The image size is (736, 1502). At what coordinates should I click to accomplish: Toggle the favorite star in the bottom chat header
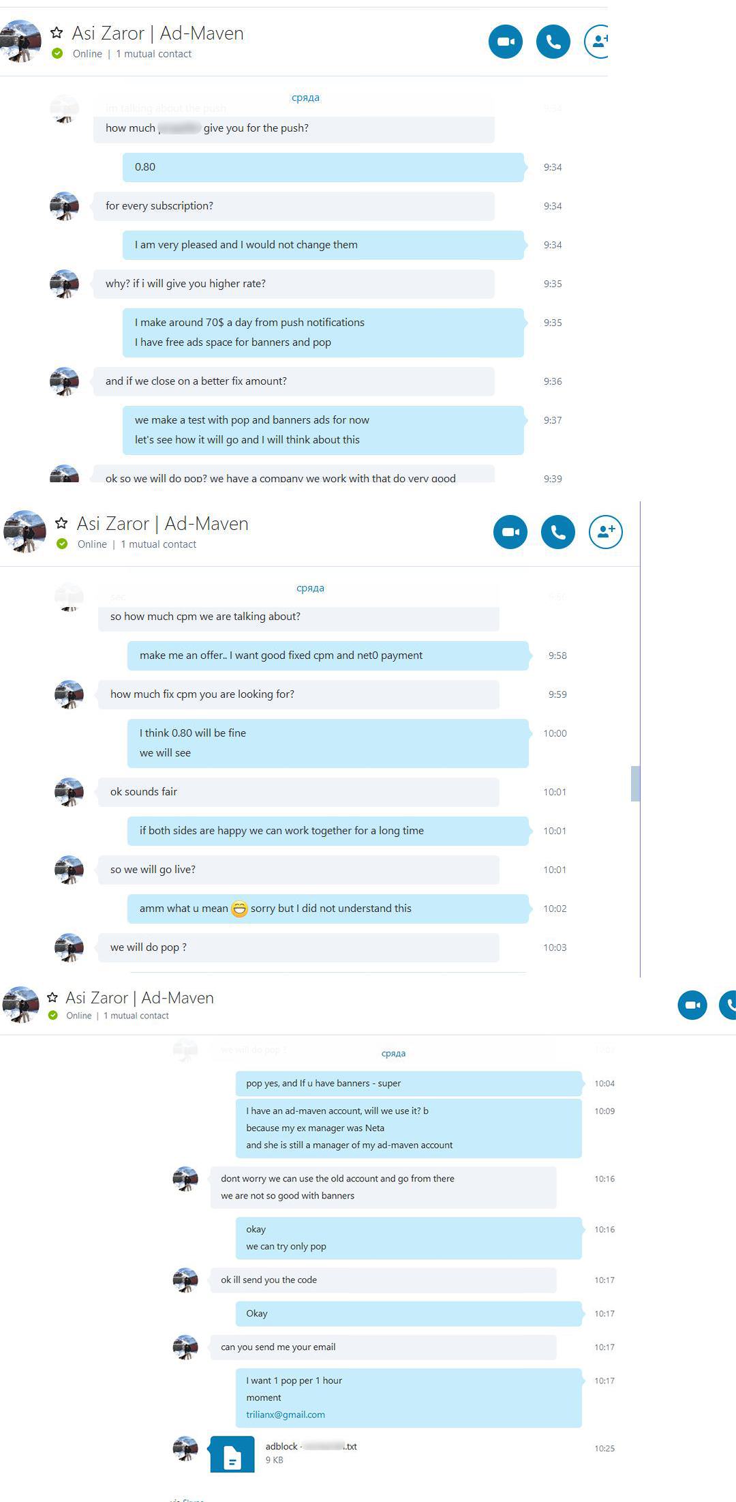(52, 997)
